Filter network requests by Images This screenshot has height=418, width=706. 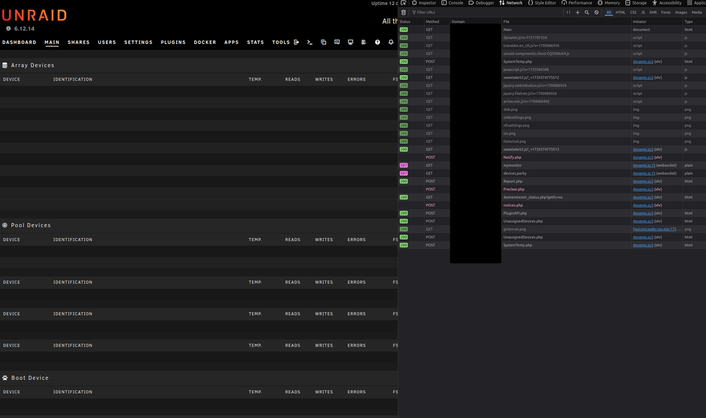point(681,13)
